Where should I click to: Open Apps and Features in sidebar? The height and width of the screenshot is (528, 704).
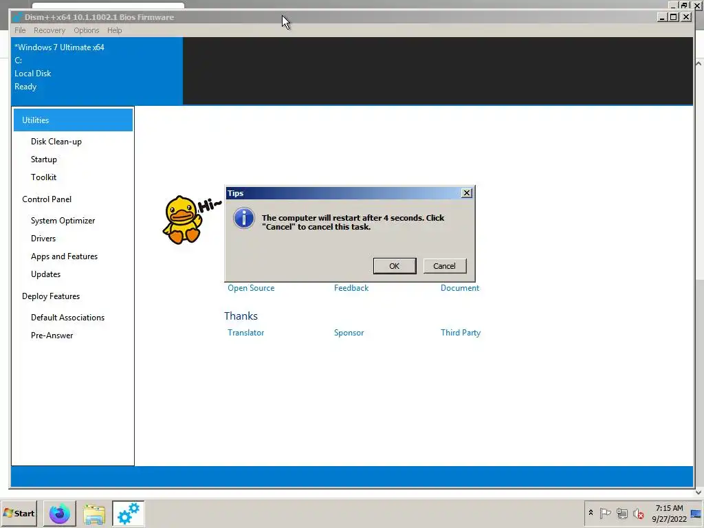(x=64, y=256)
